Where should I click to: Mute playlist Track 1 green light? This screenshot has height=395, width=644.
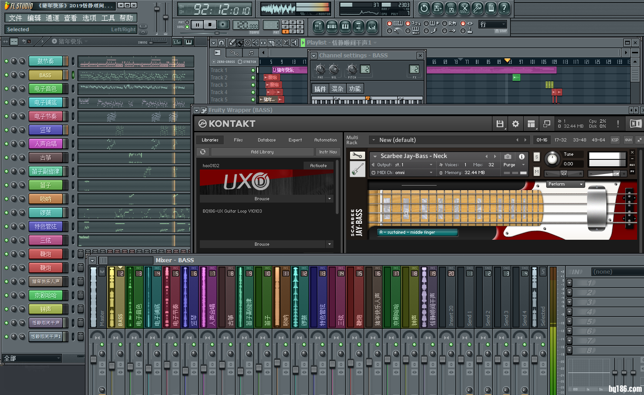[x=253, y=70]
